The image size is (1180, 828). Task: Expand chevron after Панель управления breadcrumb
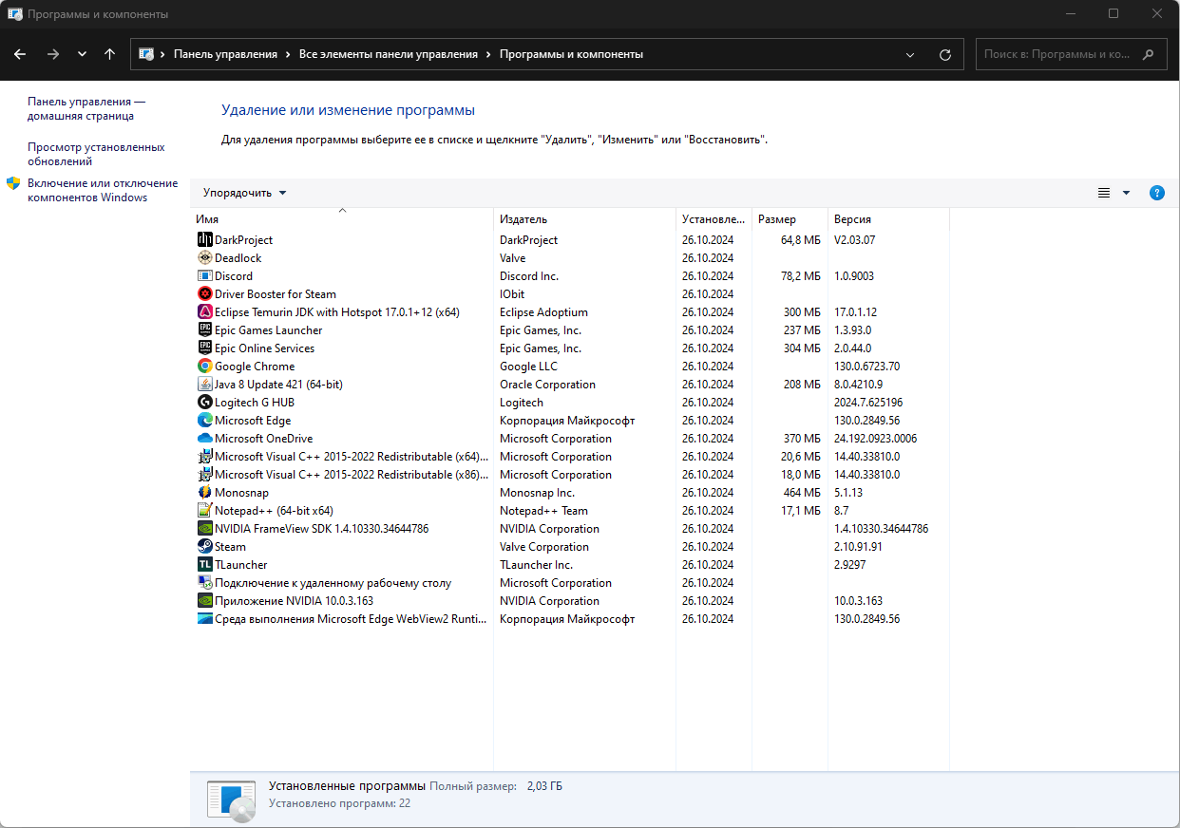(288, 55)
